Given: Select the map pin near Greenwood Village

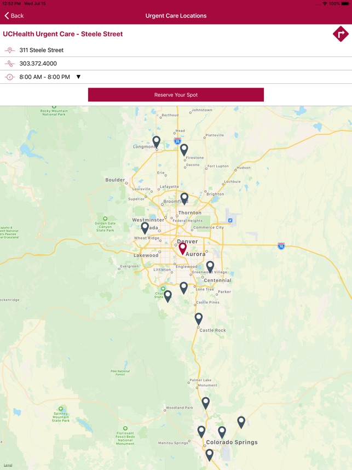Looking at the screenshot, I should coord(210,267).
